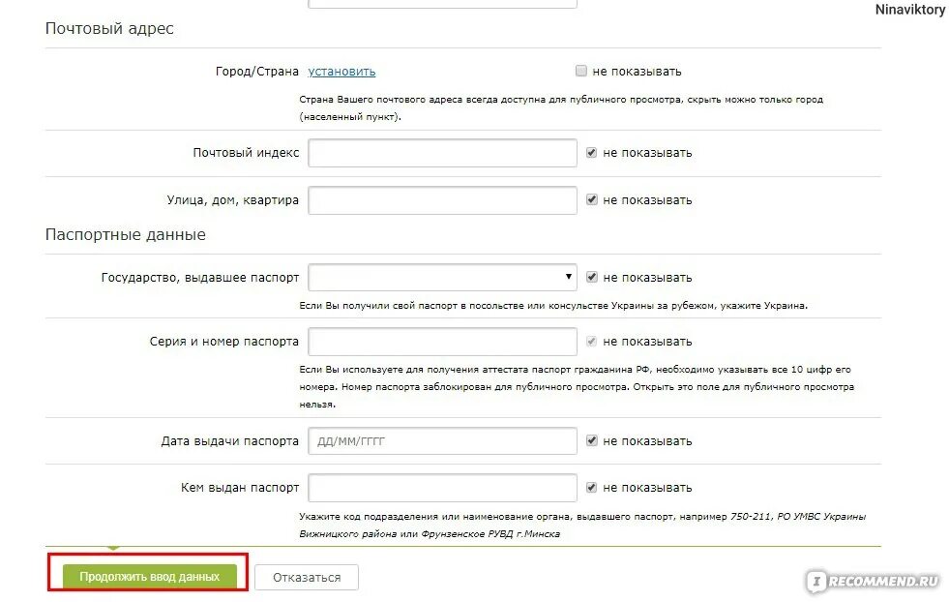
Task: Focus the Улица, дом, квартира field
Action: point(442,199)
